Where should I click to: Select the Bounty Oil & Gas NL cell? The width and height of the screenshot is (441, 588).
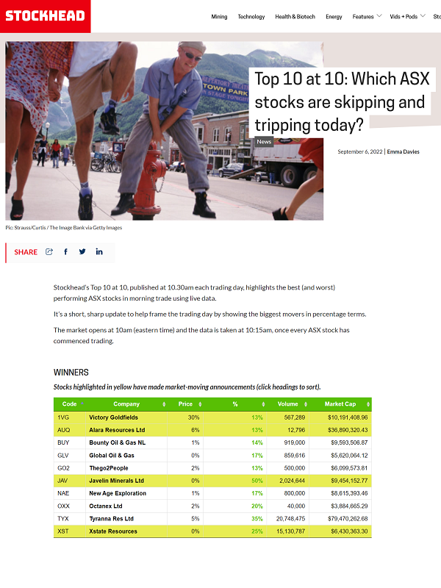[x=126, y=443]
